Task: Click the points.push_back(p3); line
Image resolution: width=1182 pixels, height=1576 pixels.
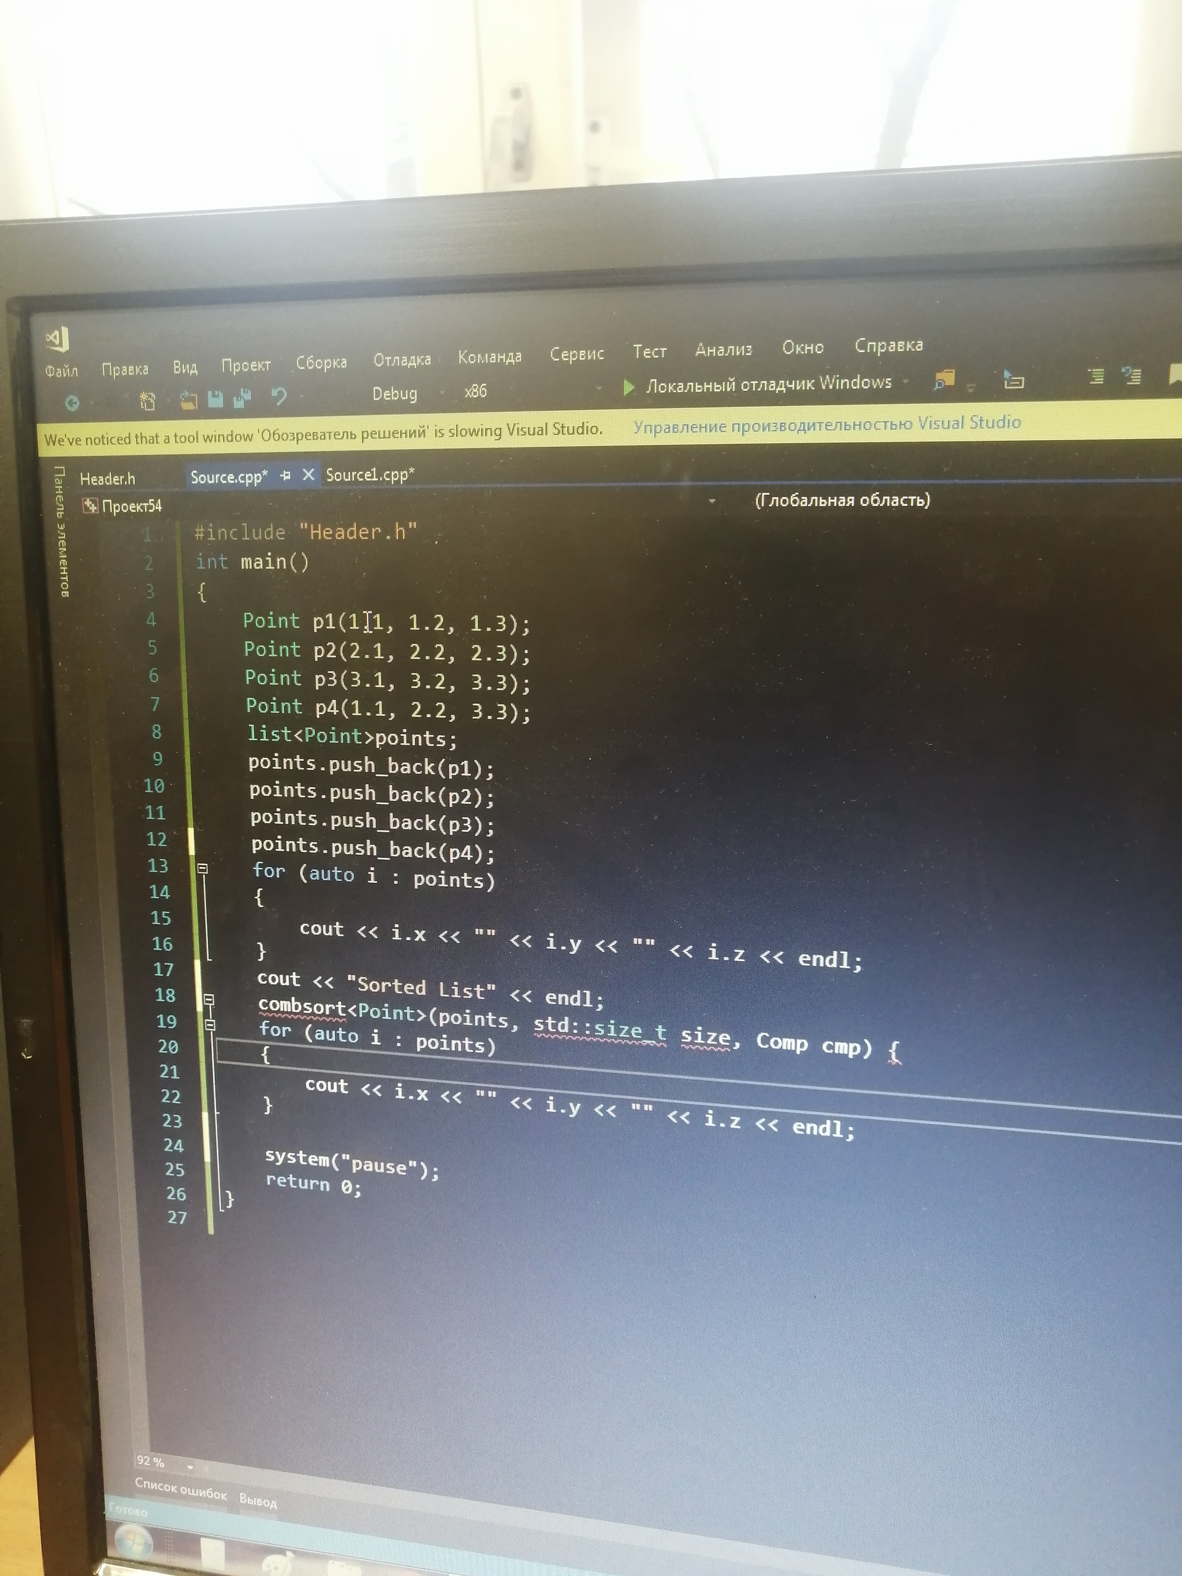Action: point(372,821)
